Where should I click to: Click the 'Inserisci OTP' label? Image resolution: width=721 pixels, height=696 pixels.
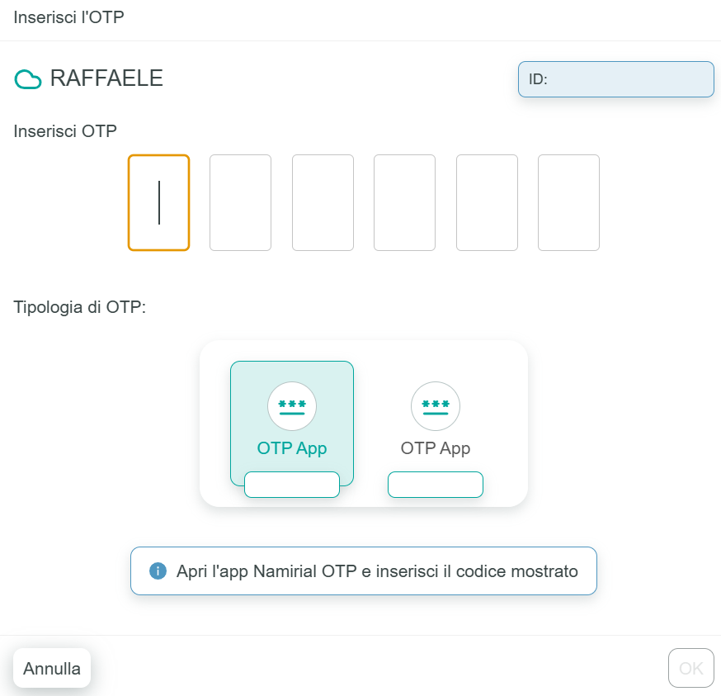point(65,131)
